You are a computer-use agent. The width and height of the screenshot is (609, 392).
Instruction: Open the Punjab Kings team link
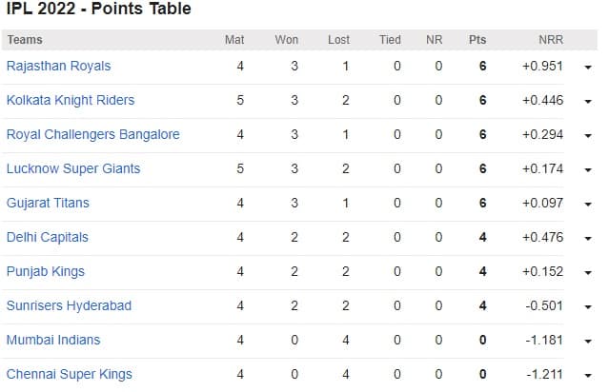tap(45, 271)
